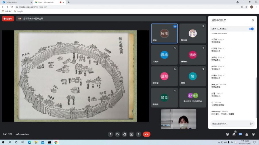Click the speaking indicator on 紹培 tile
This screenshot has width=259, height=145.
tap(175, 26)
